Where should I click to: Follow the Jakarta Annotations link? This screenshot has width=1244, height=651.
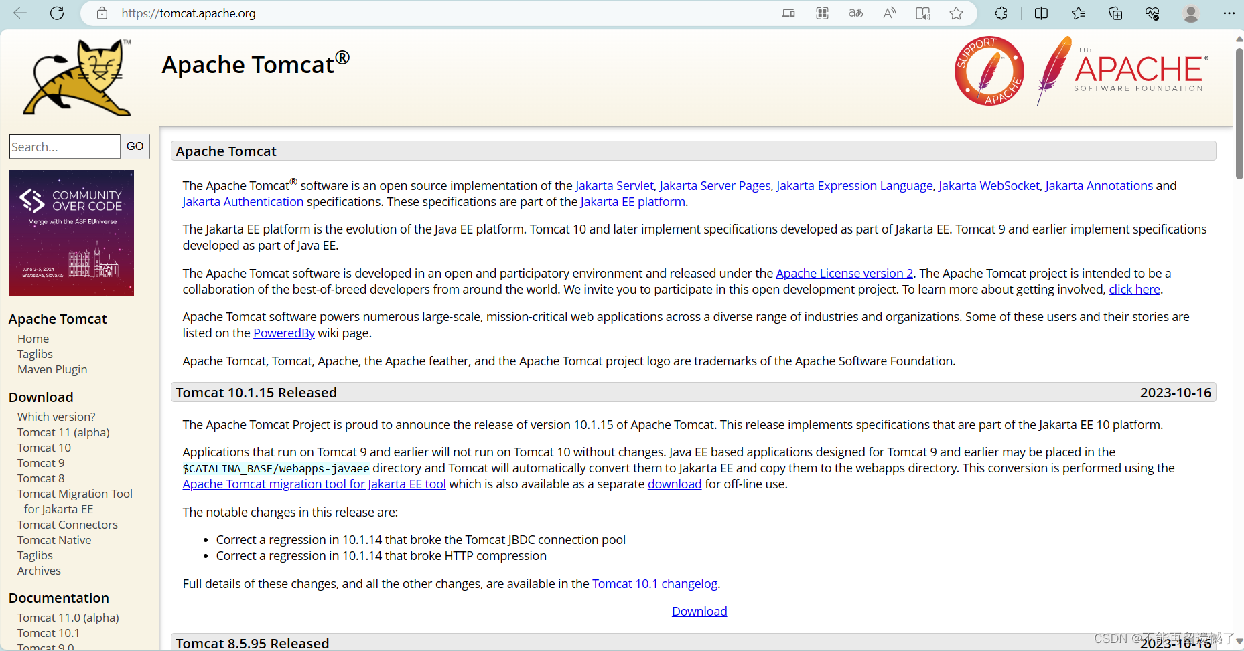[1099, 185]
